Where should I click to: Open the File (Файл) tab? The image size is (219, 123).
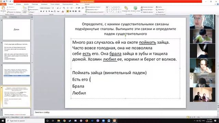[x=3, y=4]
